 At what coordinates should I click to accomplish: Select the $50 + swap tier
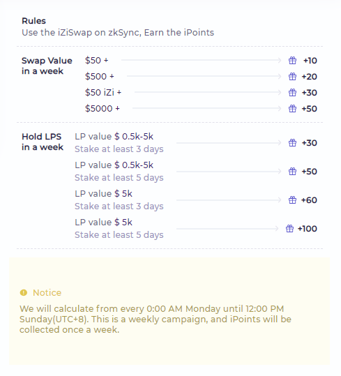96,61
